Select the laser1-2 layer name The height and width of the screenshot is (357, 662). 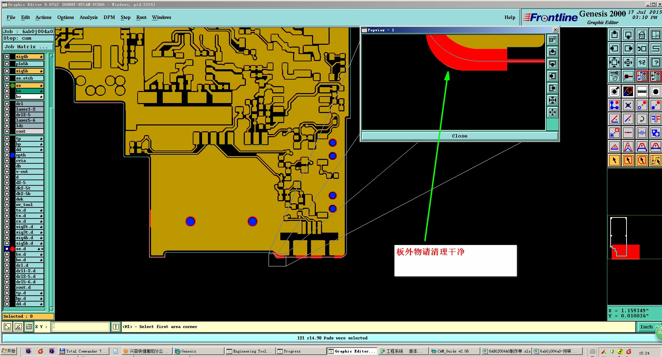pos(30,109)
